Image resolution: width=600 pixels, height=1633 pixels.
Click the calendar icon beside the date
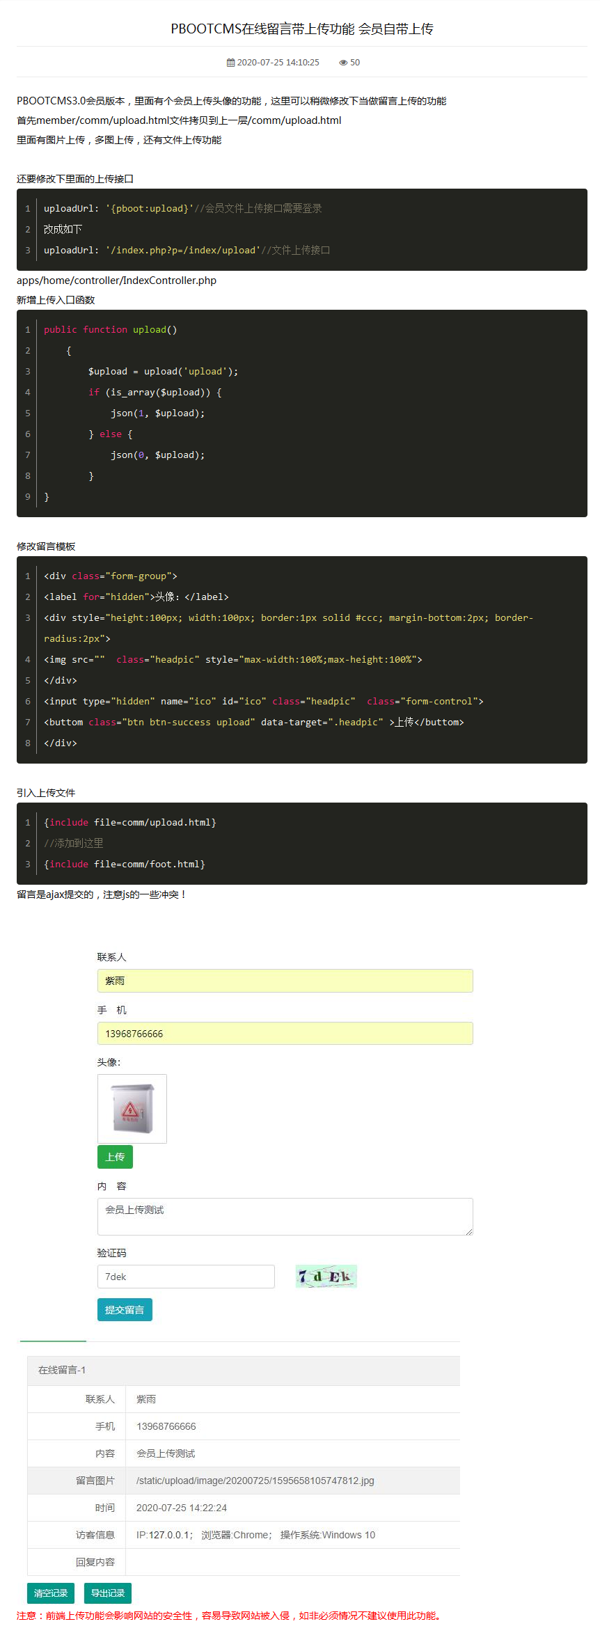click(230, 63)
